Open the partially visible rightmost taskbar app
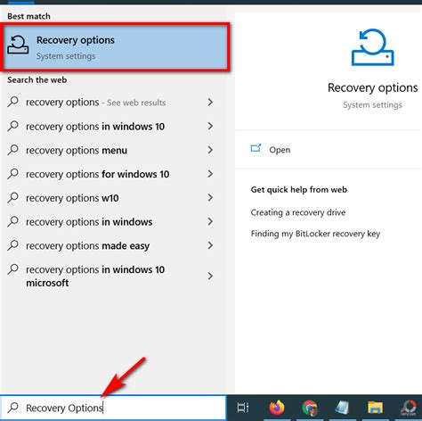This screenshot has height=421, width=422. pyautogui.click(x=409, y=408)
